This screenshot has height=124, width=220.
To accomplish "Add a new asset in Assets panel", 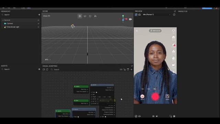I will (x=39, y=69).
